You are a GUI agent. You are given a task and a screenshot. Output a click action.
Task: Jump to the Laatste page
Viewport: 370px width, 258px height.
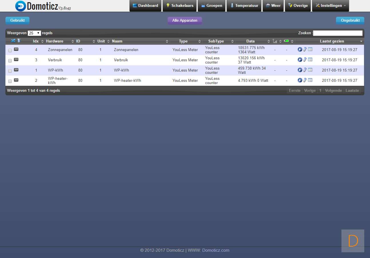click(352, 90)
